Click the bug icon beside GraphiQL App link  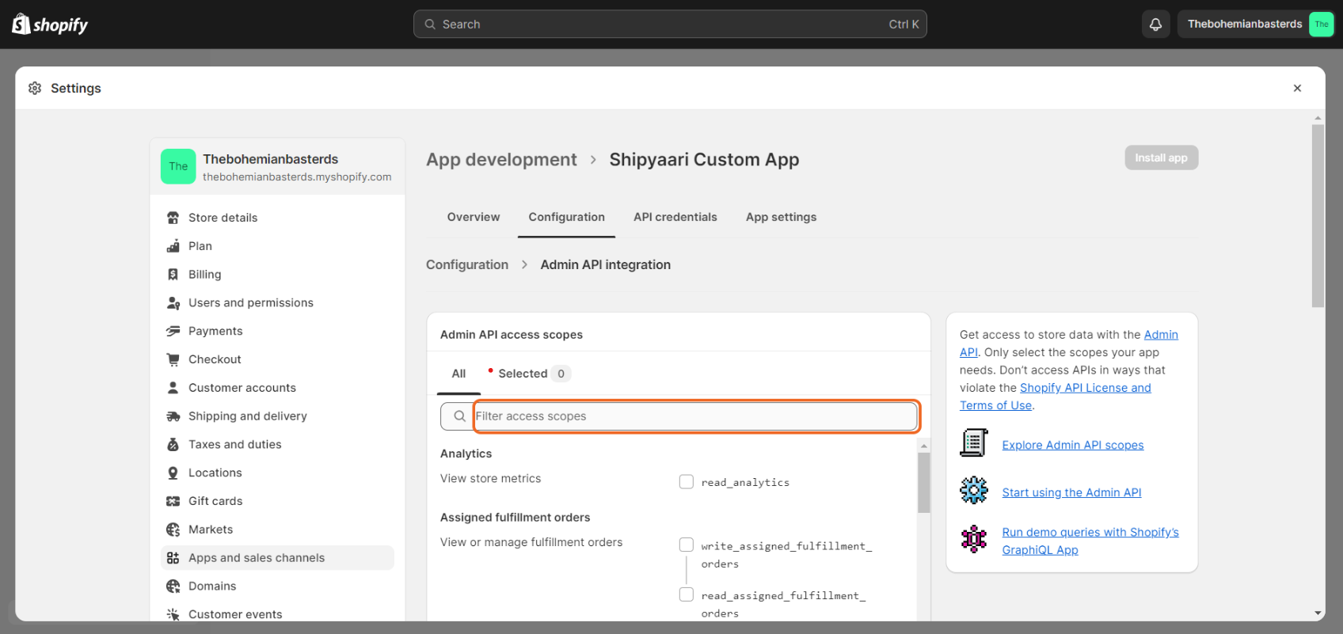974,539
